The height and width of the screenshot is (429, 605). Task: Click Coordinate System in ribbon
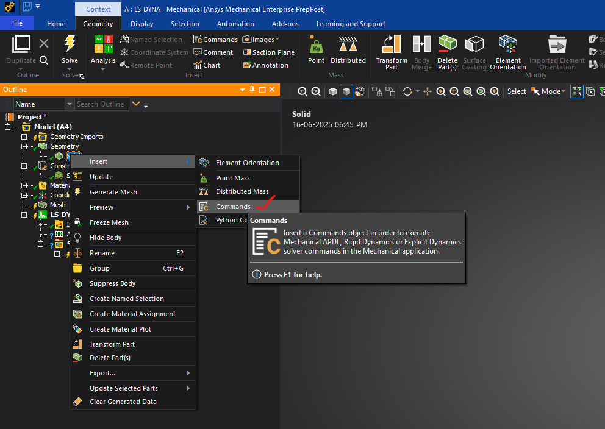154,52
